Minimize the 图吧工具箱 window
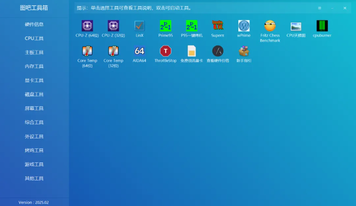The image size is (356, 206). pos(332,8)
